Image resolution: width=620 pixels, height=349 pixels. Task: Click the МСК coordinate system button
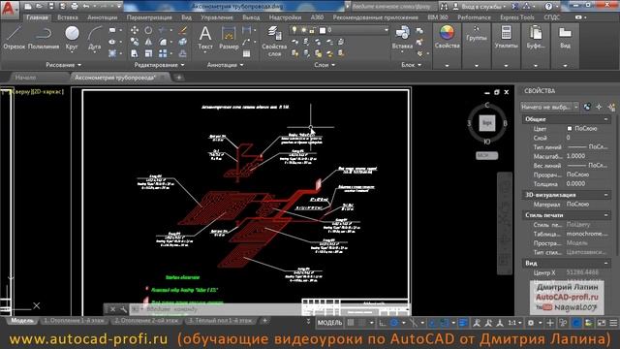pyautogui.click(x=486, y=155)
